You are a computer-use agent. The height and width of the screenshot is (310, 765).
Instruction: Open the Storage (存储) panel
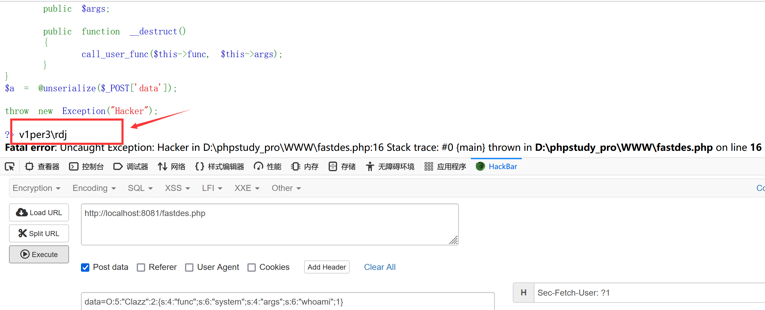(342, 166)
